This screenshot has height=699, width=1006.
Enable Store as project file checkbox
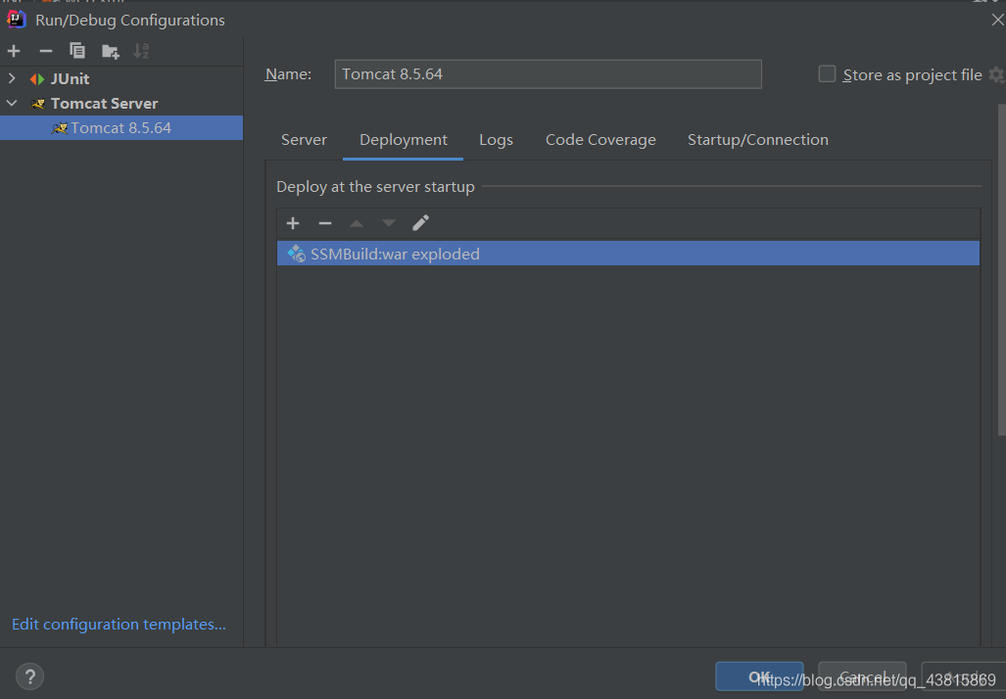(827, 73)
